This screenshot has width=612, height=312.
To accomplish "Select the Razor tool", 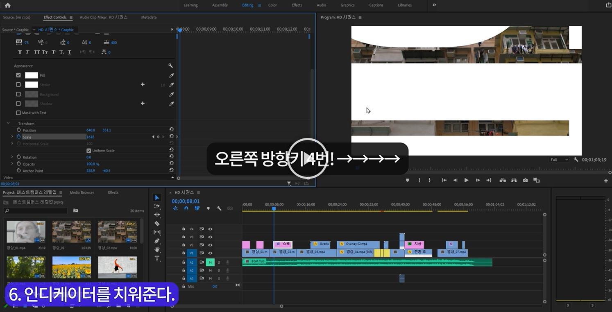I will (157, 224).
